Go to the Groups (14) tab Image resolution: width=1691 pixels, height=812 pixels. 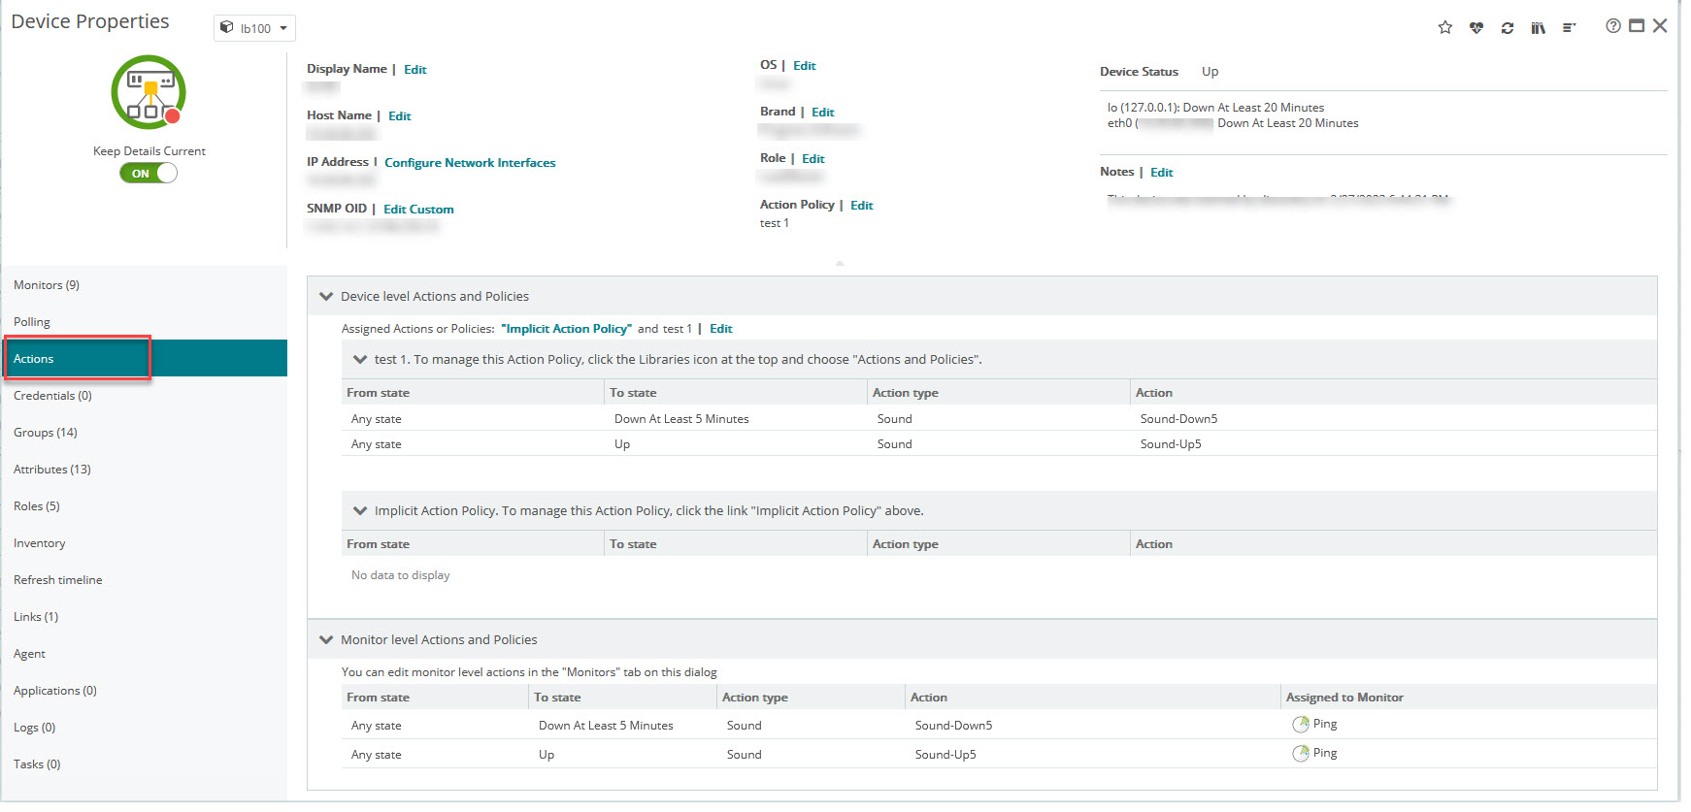coord(145,433)
